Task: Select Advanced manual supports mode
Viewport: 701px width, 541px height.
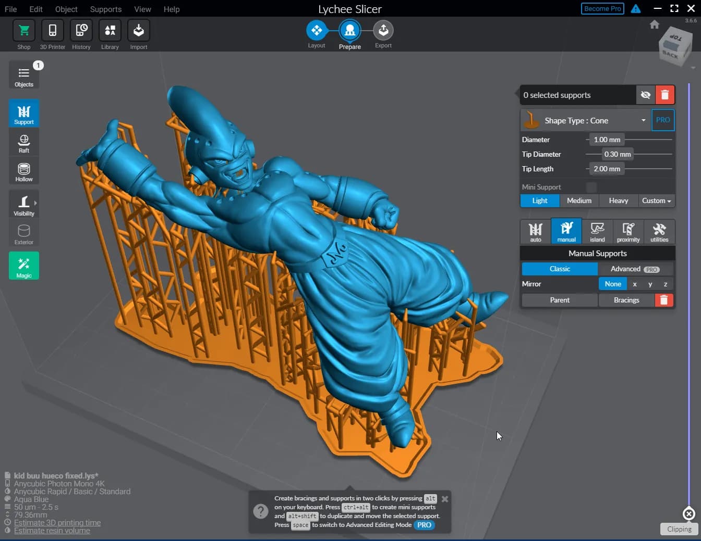Action: 635,269
